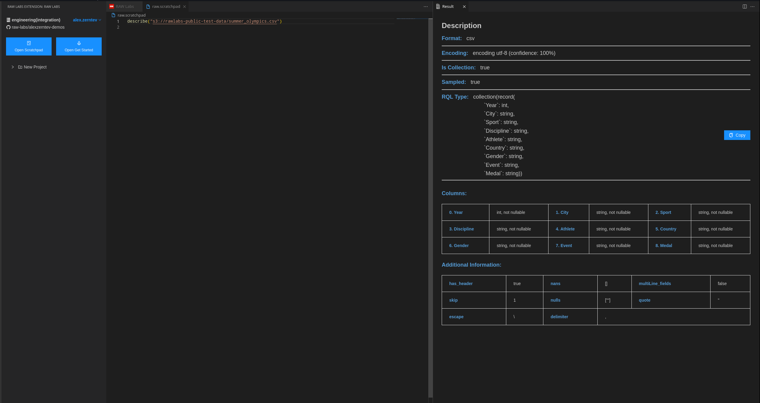Click the editor minimap
Screen dimensions: 760x403
(412, 19)
